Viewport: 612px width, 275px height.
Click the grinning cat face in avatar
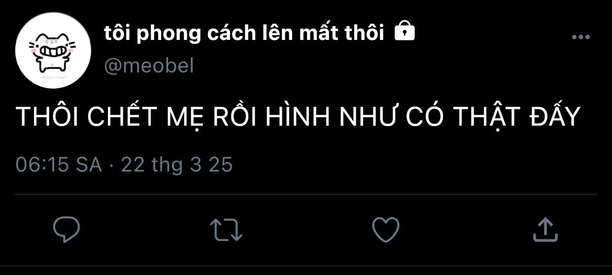coord(52,50)
